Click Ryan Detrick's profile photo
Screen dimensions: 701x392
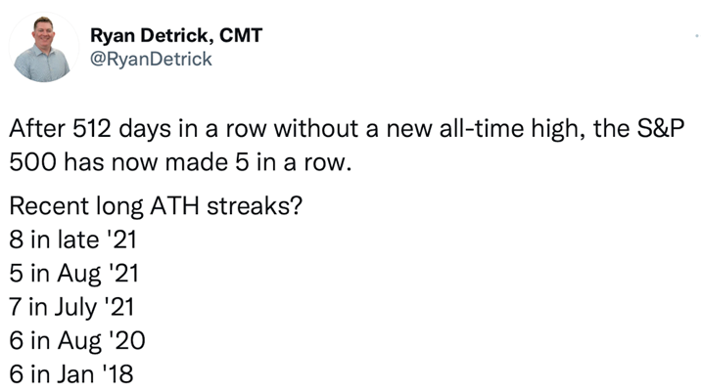point(44,48)
